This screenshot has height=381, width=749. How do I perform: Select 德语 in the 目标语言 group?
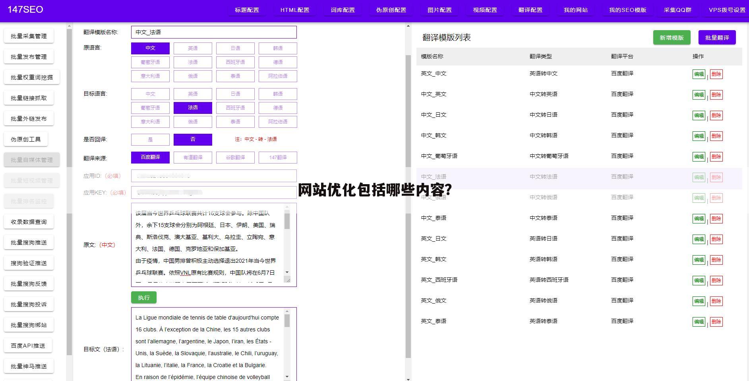(x=278, y=108)
